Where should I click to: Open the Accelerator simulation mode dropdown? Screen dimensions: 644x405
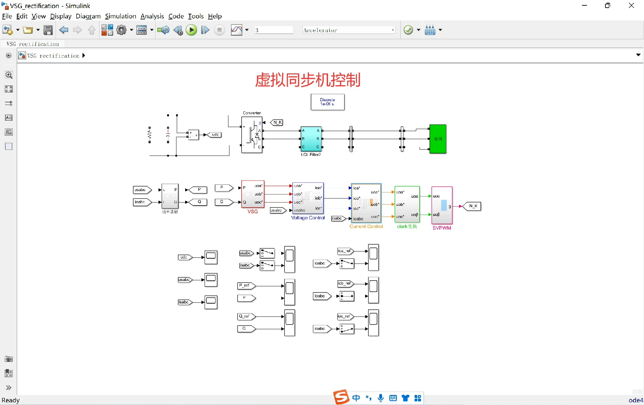(x=348, y=30)
